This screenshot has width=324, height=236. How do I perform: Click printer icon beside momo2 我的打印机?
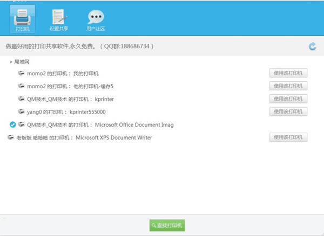[x=21, y=73]
